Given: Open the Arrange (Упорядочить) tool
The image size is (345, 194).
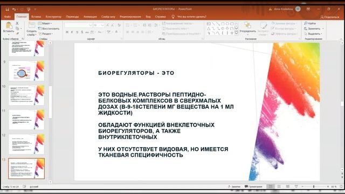Looking at the screenshot, I should [247, 28].
